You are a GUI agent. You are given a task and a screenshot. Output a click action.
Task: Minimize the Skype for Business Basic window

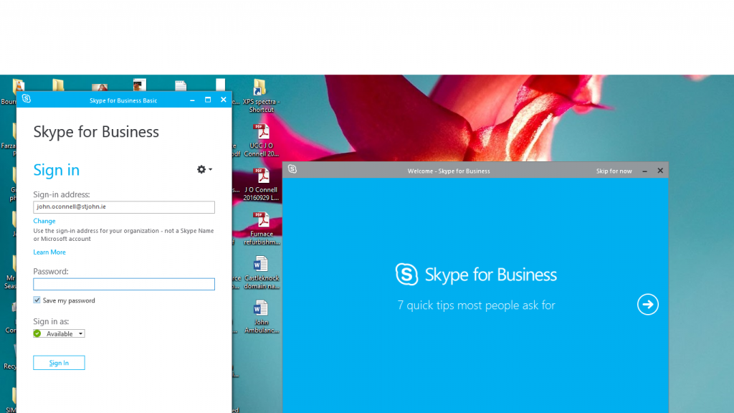(x=192, y=100)
